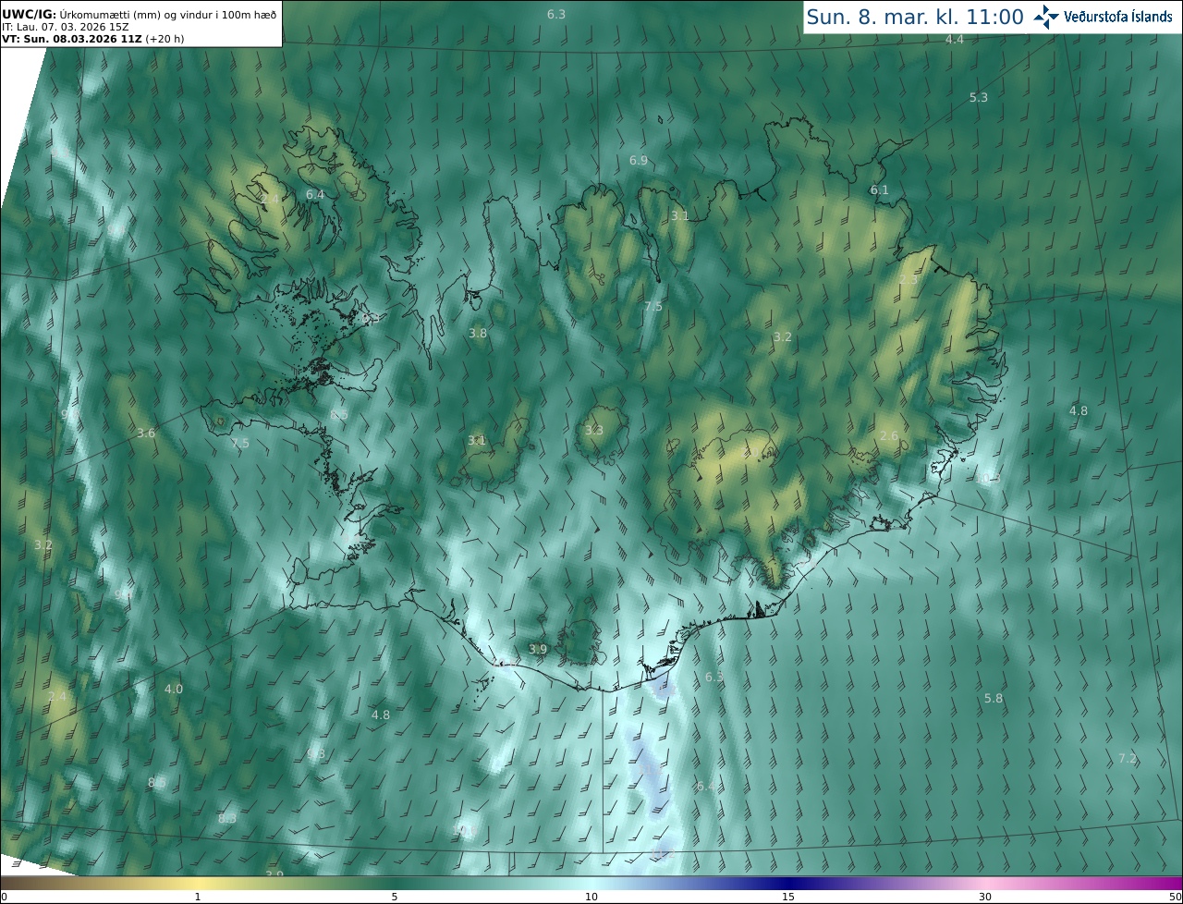Click the 5.3 value on the map
The width and height of the screenshot is (1183, 904).
(979, 98)
